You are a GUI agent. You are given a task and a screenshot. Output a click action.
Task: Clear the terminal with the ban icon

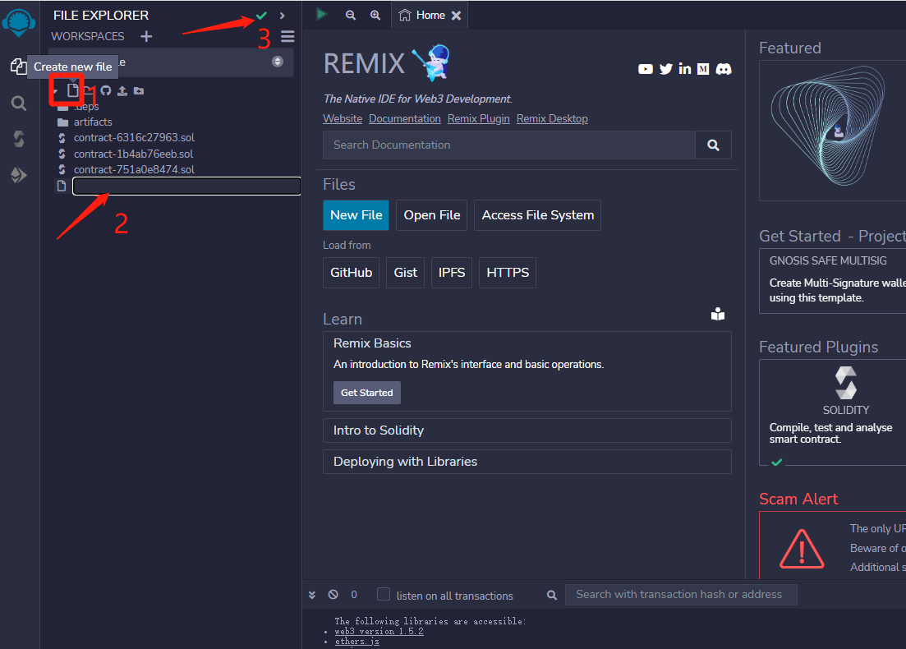tap(333, 595)
